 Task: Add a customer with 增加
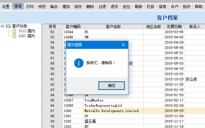pyautogui.click(x=66, y=6)
